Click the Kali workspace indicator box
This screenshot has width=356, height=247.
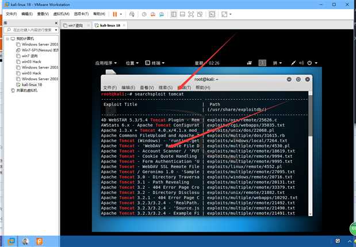(262, 63)
